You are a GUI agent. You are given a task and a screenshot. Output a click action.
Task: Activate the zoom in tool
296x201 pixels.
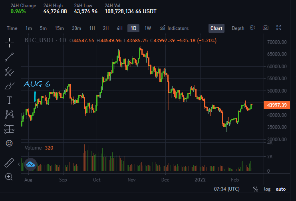[9, 177]
